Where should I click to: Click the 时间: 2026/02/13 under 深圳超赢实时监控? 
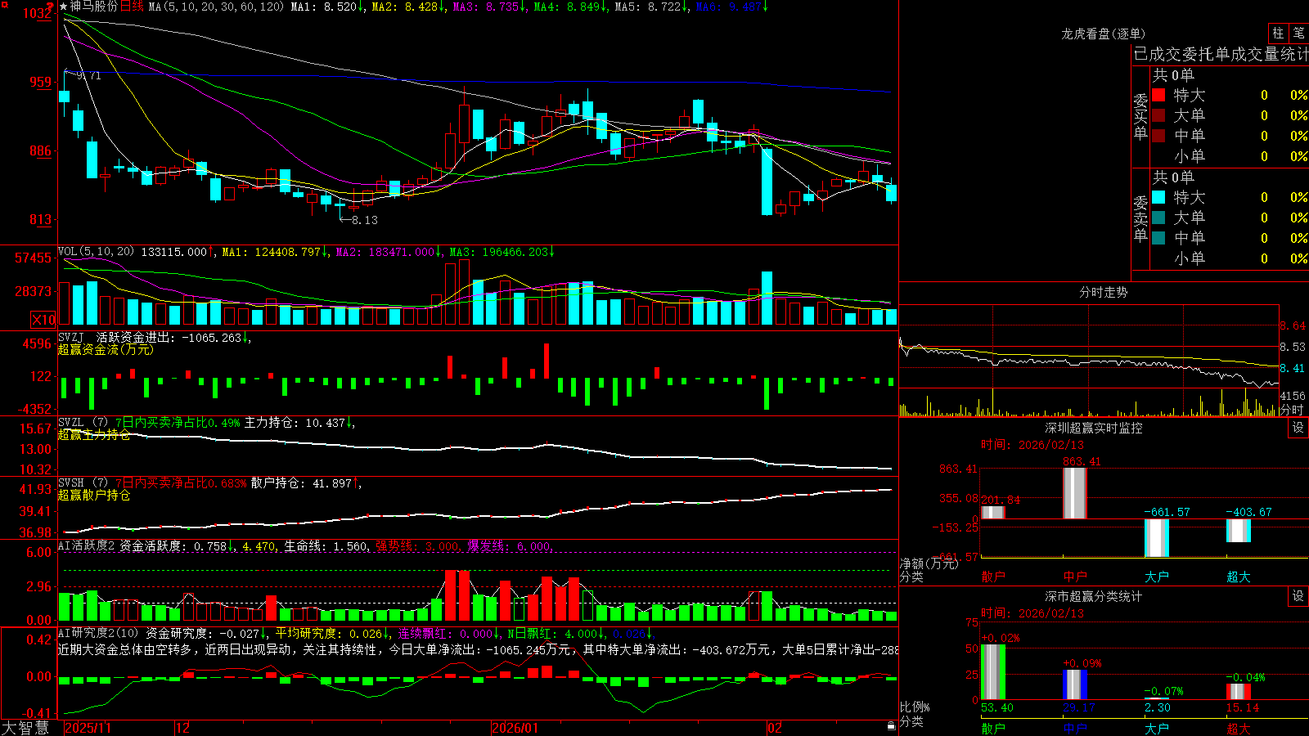click(x=1032, y=445)
